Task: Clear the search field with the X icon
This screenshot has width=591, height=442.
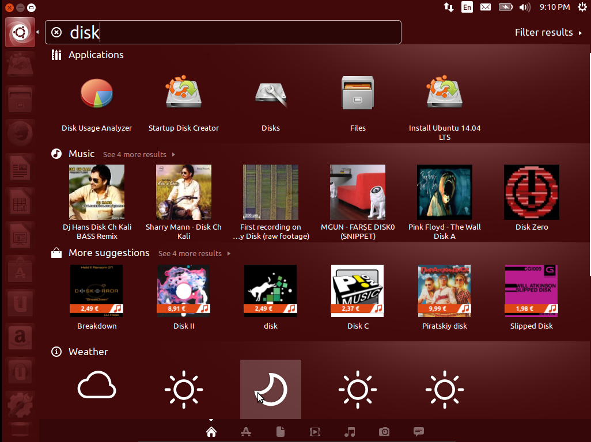Action: [x=56, y=32]
